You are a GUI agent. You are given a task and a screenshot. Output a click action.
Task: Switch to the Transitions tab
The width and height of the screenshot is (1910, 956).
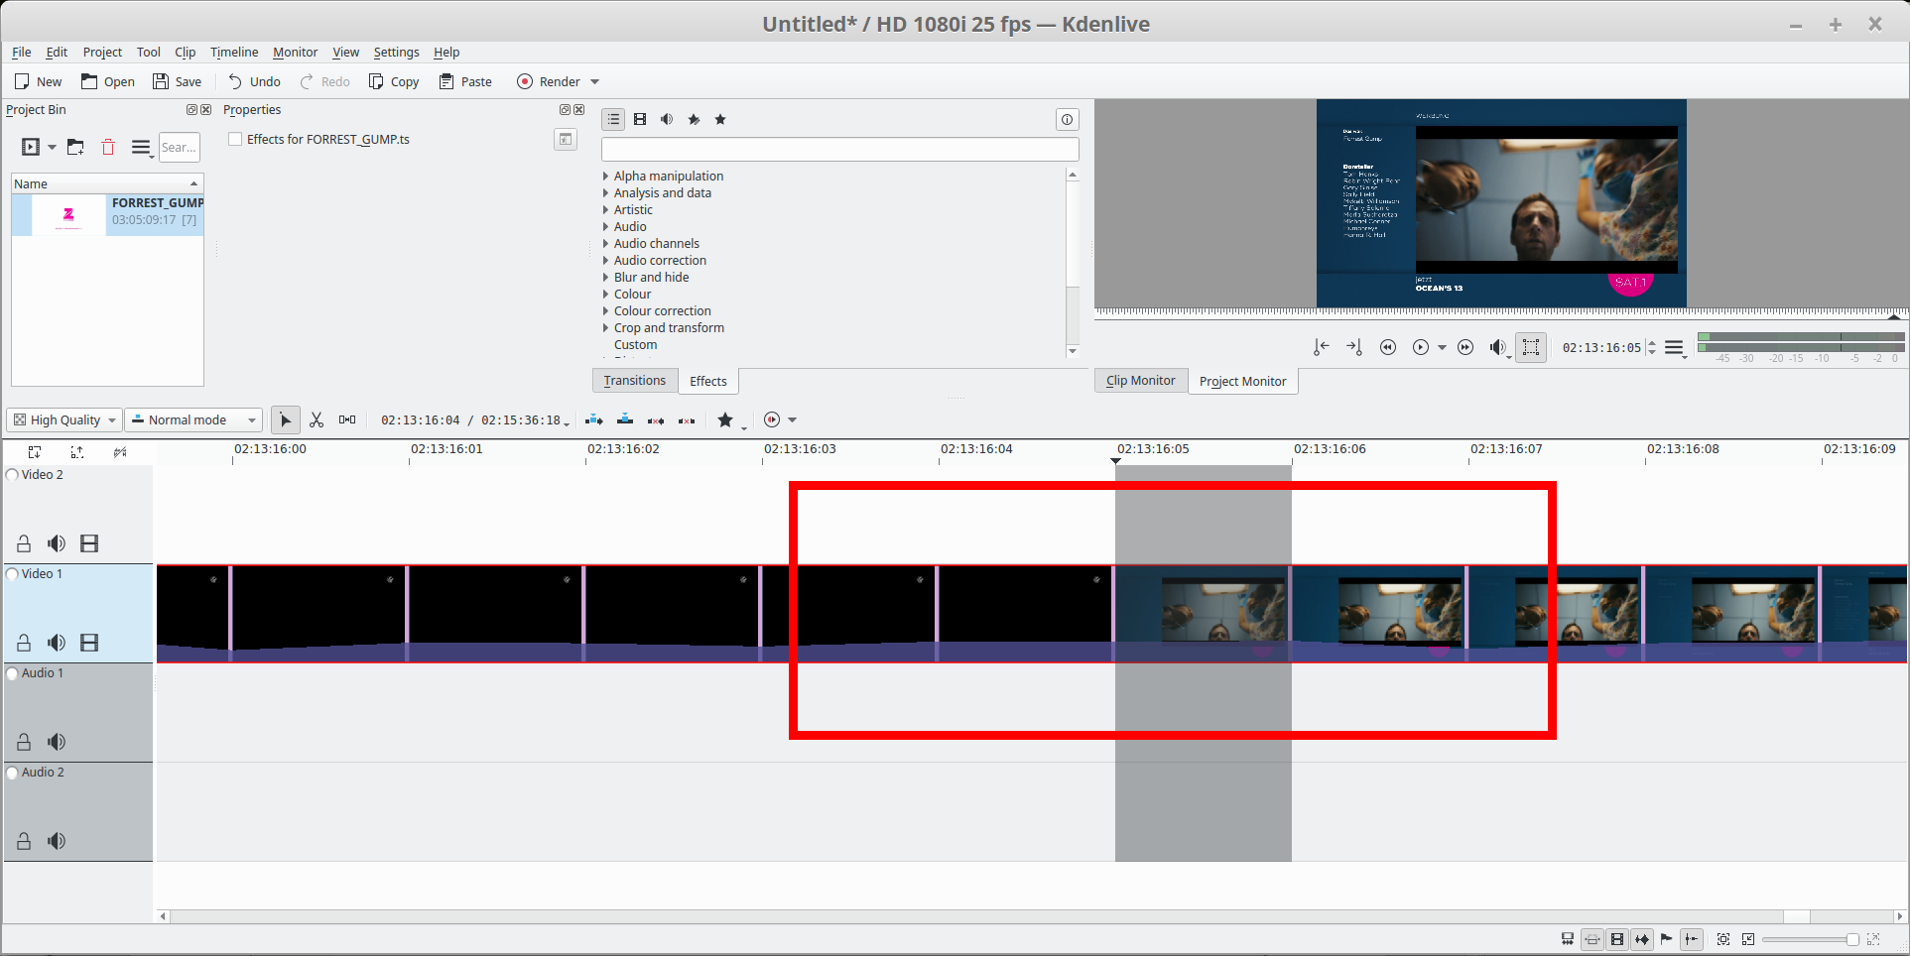coord(635,381)
